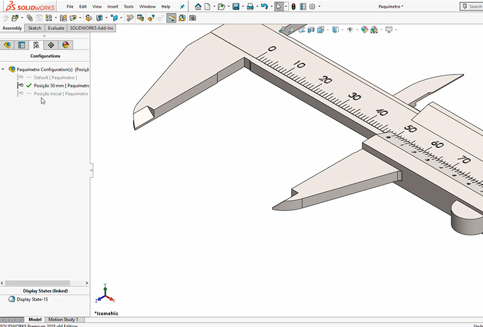Switch to the PropertyManager tab icon
Image resolution: width=483 pixels, height=327 pixels.
pyautogui.click(x=21, y=45)
